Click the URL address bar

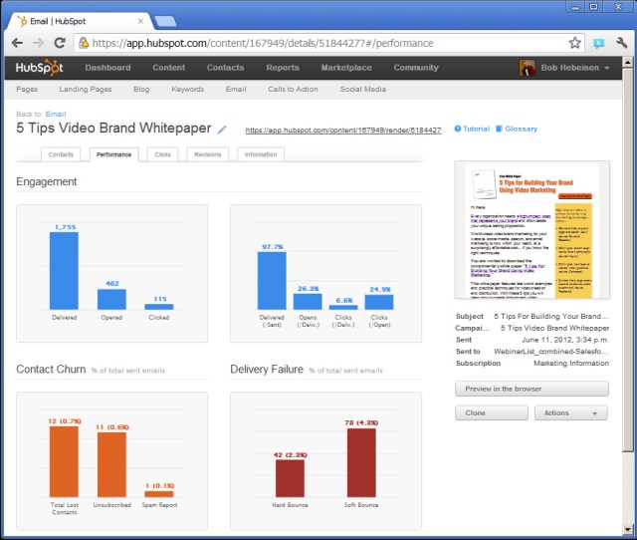tap(318, 43)
